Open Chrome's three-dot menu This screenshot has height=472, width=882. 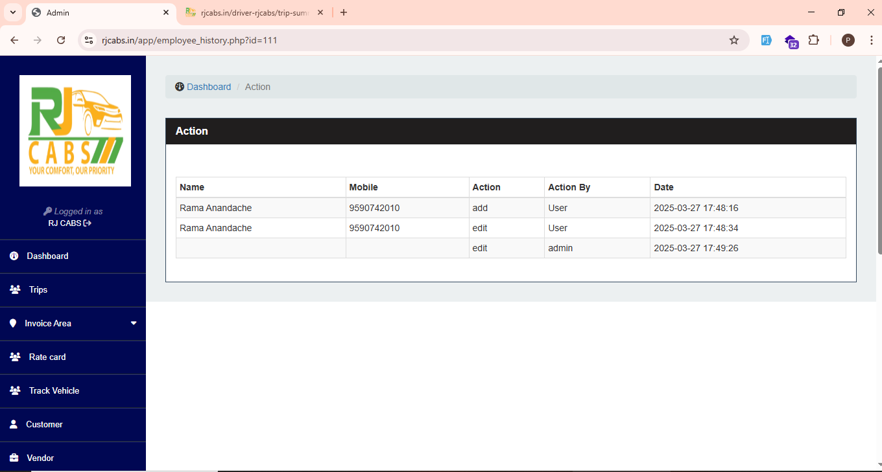[870, 40]
